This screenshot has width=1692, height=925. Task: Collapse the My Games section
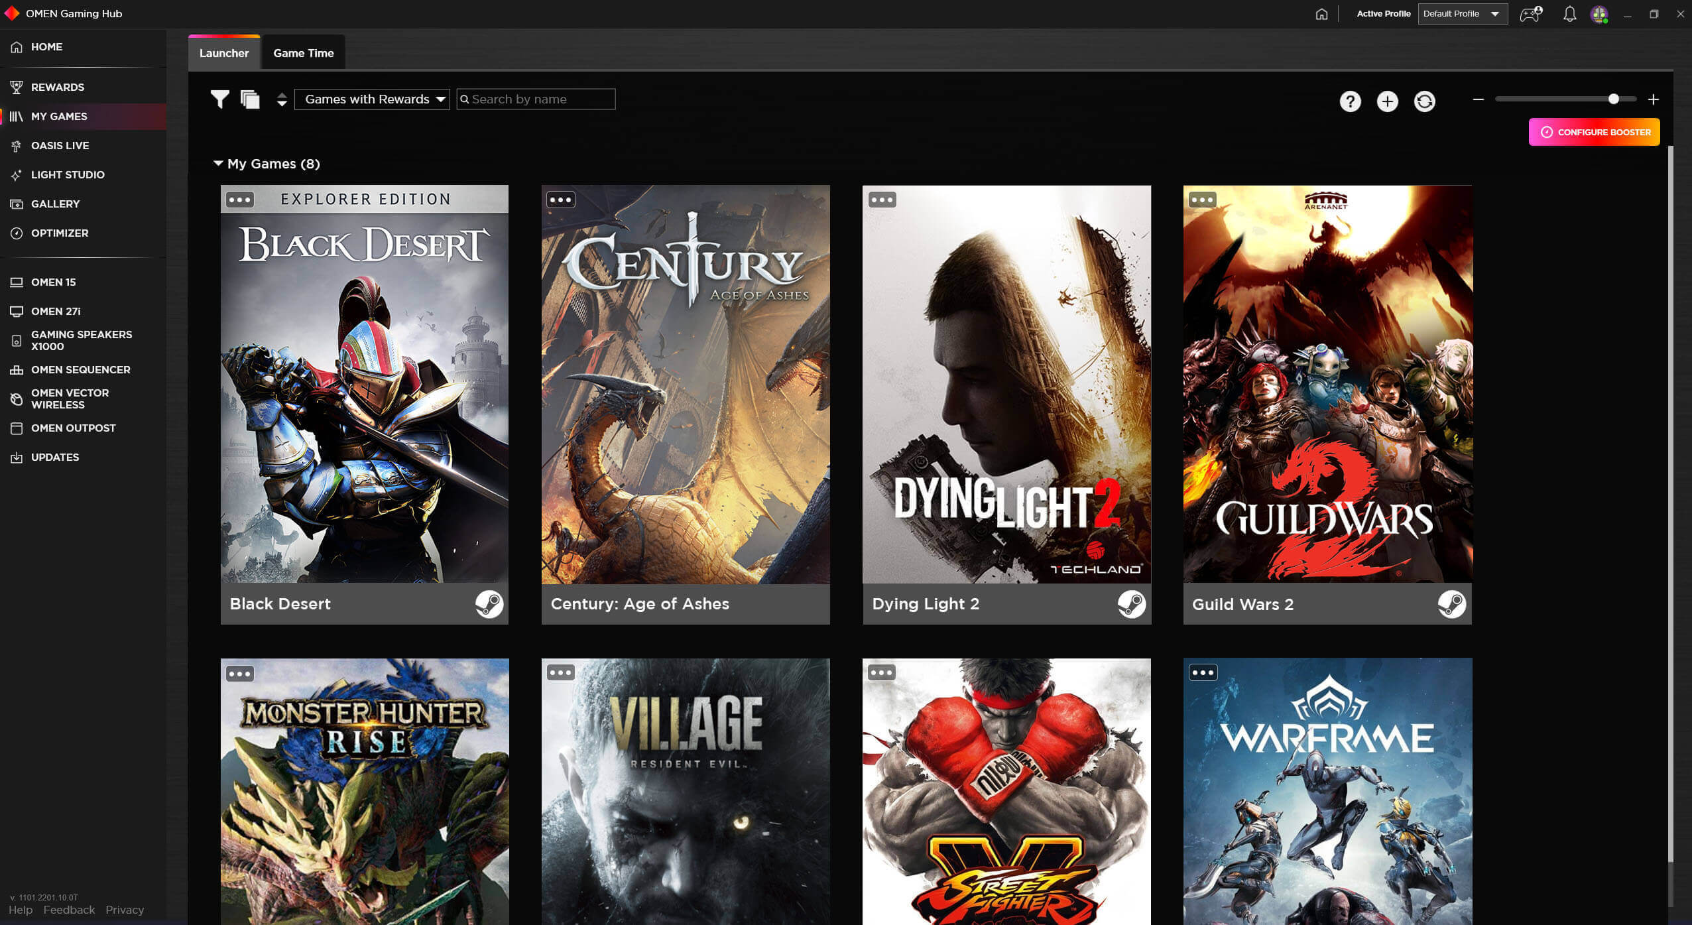tap(217, 163)
